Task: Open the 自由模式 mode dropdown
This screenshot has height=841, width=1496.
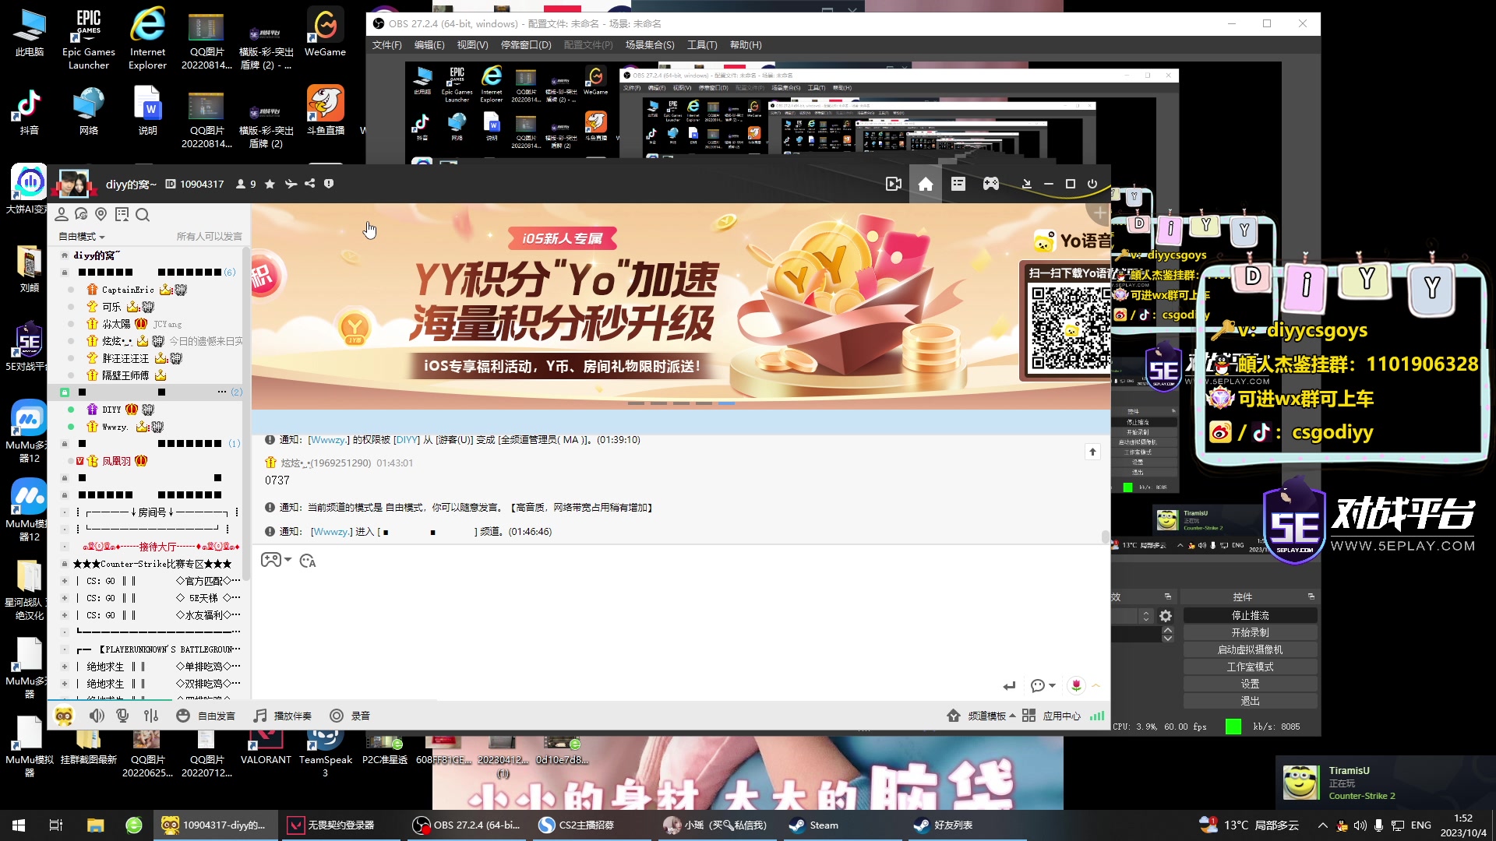Action: coord(82,237)
